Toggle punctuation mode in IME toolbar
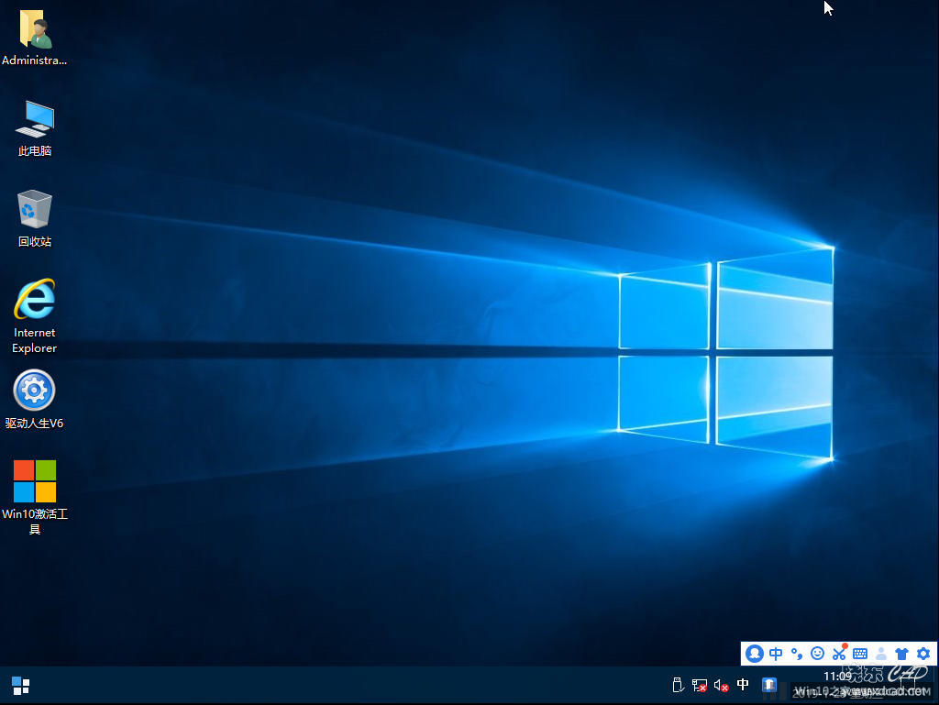This screenshot has width=939, height=705. (x=797, y=654)
